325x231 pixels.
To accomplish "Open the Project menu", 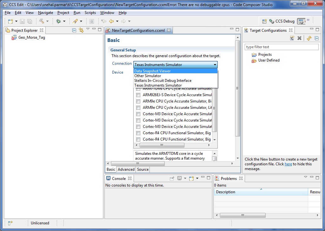I will click(x=63, y=13).
